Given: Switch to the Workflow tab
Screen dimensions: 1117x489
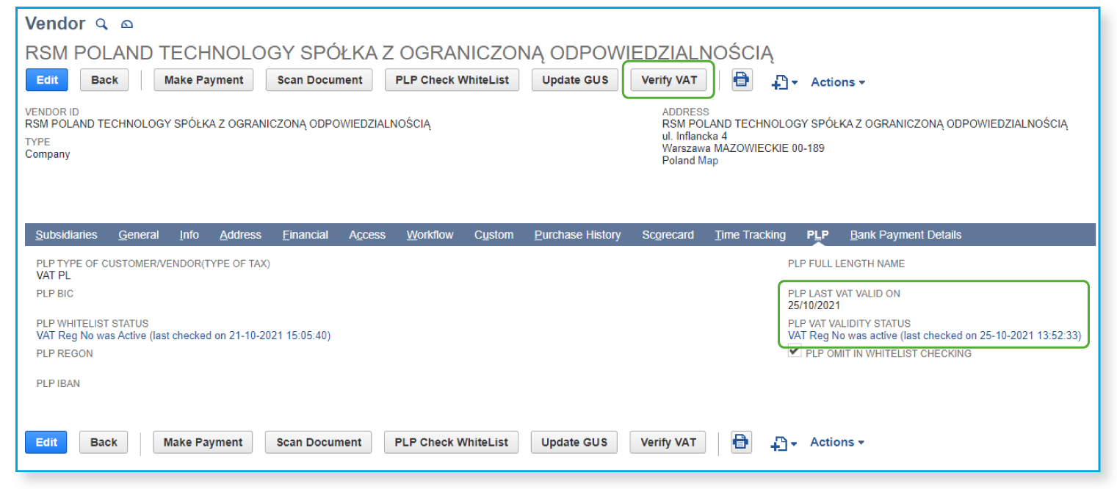Looking at the screenshot, I should (x=430, y=235).
